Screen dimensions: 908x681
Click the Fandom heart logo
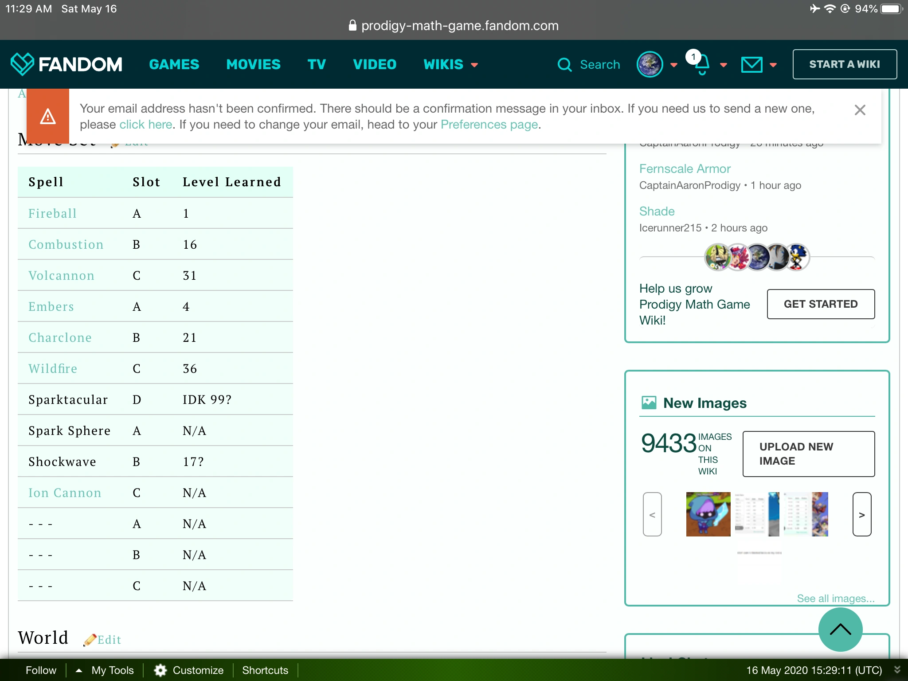click(x=22, y=64)
